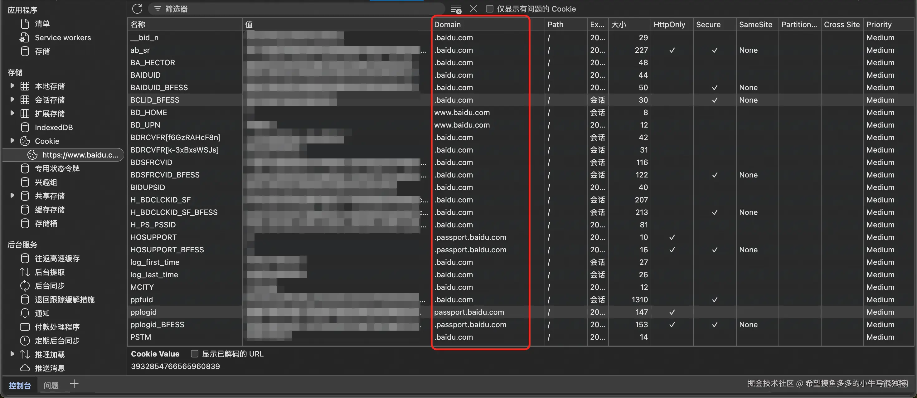Collapse the Cookie tree node arrow
917x398 pixels.
[x=12, y=141]
